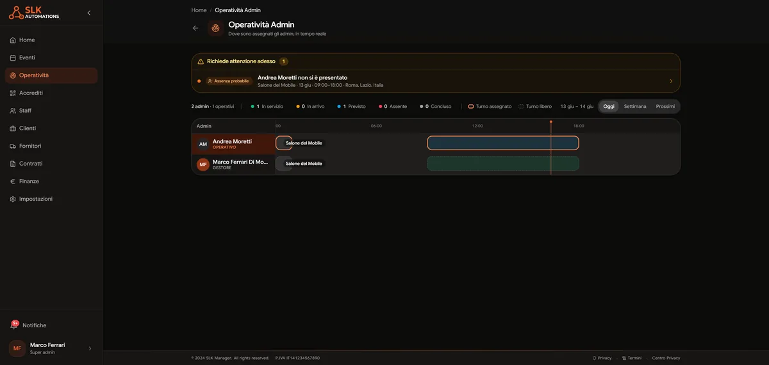Click the MF avatar in the timeline row
This screenshot has width=769, height=365.
coord(203,164)
